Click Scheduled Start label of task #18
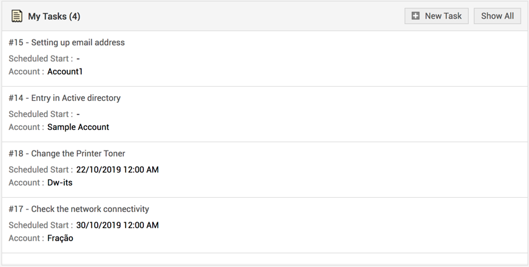 pyautogui.click(x=40, y=170)
